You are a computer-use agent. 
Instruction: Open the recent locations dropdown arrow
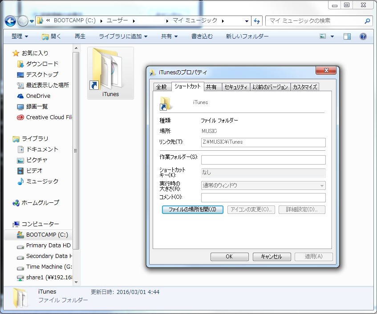click(x=32, y=21)
